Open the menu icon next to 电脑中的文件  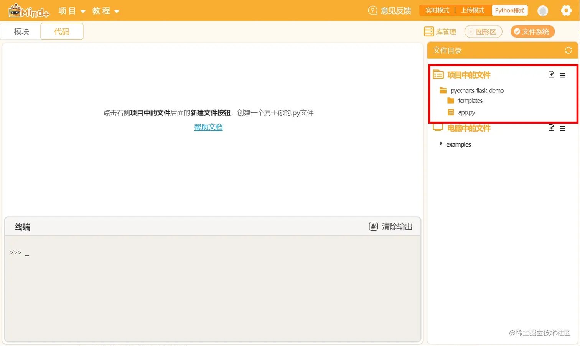coord(563,128)
